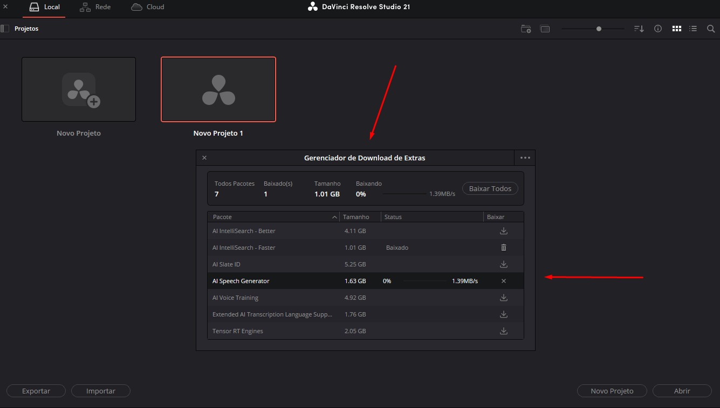
Task: Click the Importar button
Action: coord(101,391)
